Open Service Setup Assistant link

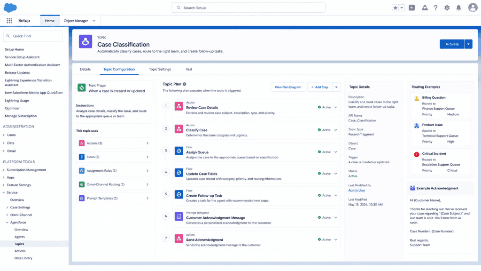click(22, 57)
